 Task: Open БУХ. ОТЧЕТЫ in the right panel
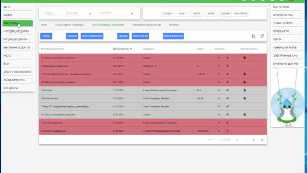tap(287, 7)
